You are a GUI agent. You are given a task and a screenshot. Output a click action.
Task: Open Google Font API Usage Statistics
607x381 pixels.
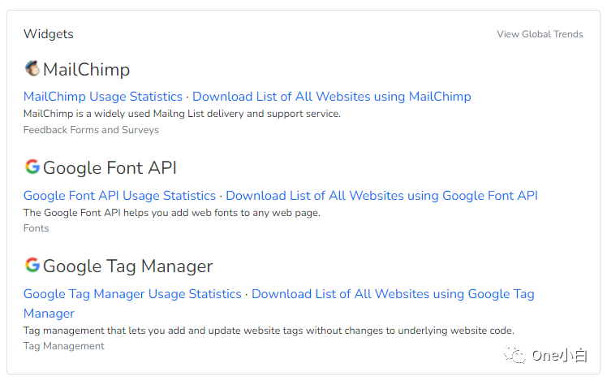click(119, 196)
